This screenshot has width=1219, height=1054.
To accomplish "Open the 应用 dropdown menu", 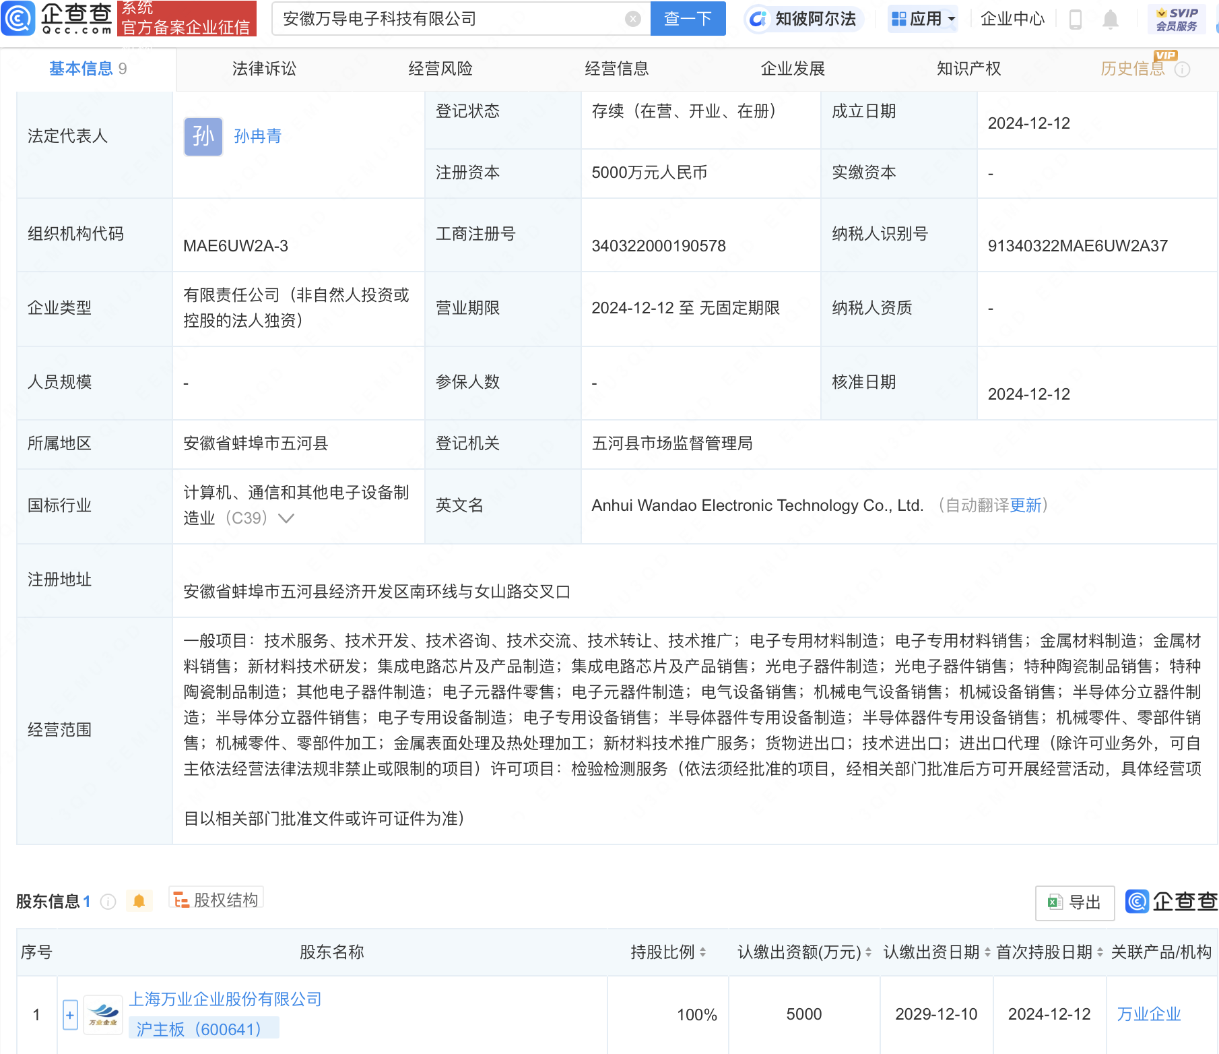I will [x=923, y=19].
